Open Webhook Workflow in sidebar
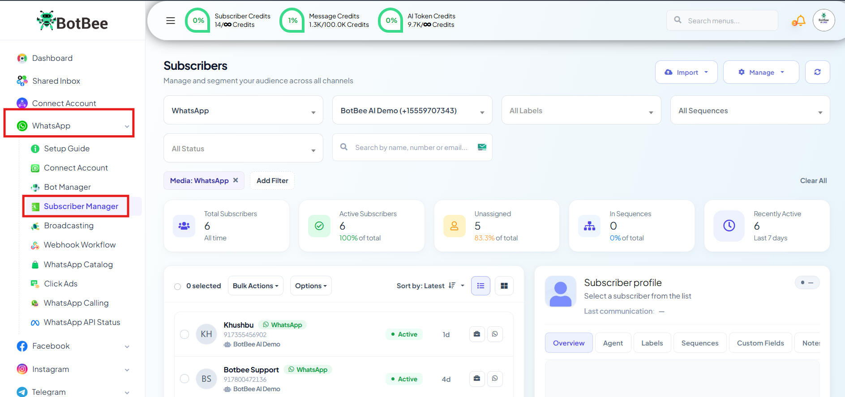This screenshot has height=397, width=845. [x=73, y=245]
